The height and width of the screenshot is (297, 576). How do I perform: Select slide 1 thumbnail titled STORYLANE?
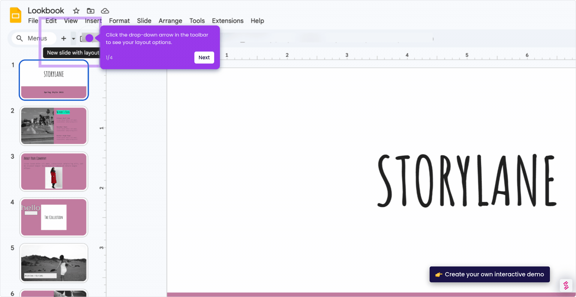54,80
